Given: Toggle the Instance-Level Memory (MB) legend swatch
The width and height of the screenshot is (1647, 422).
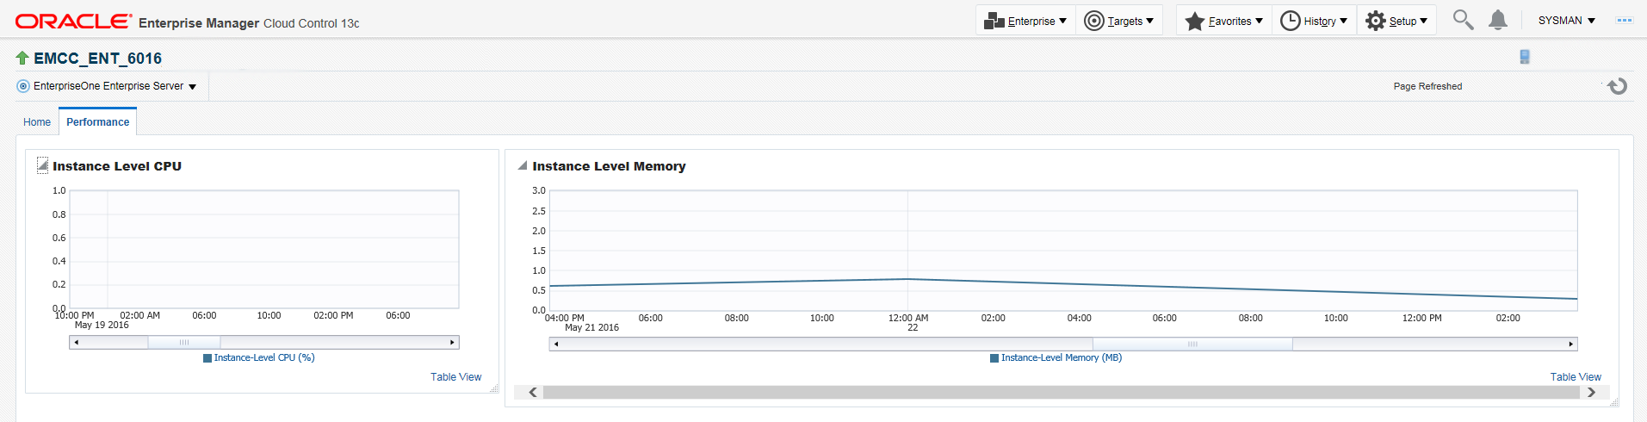Looking at the screenshot, I should 994,358.
